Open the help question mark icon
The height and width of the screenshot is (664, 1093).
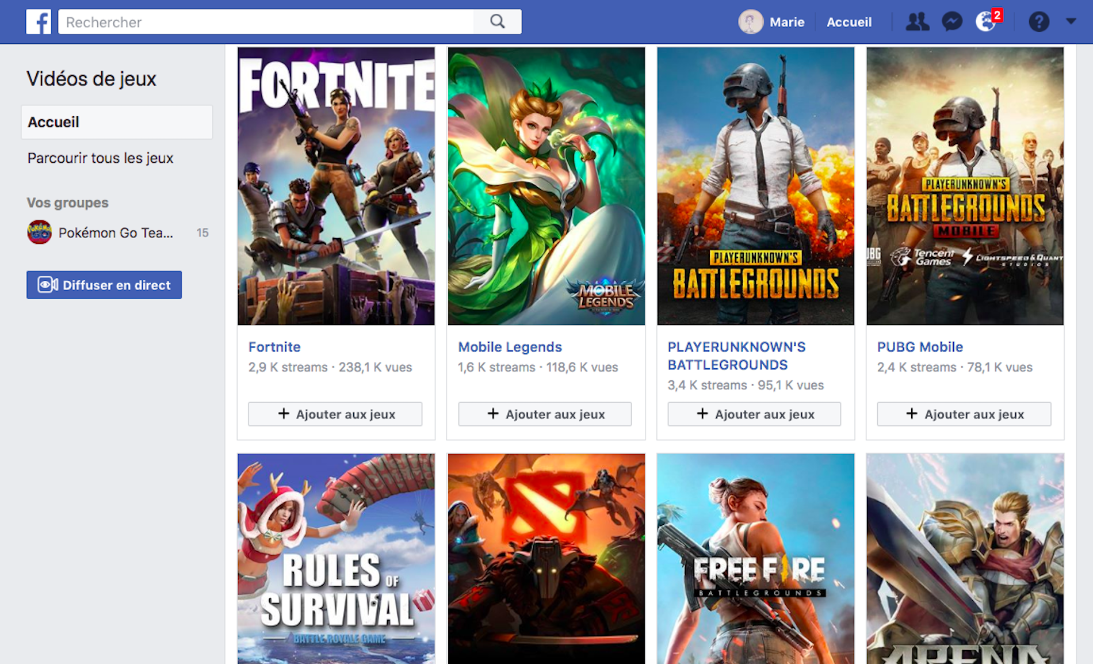[x=1039, y=22]
